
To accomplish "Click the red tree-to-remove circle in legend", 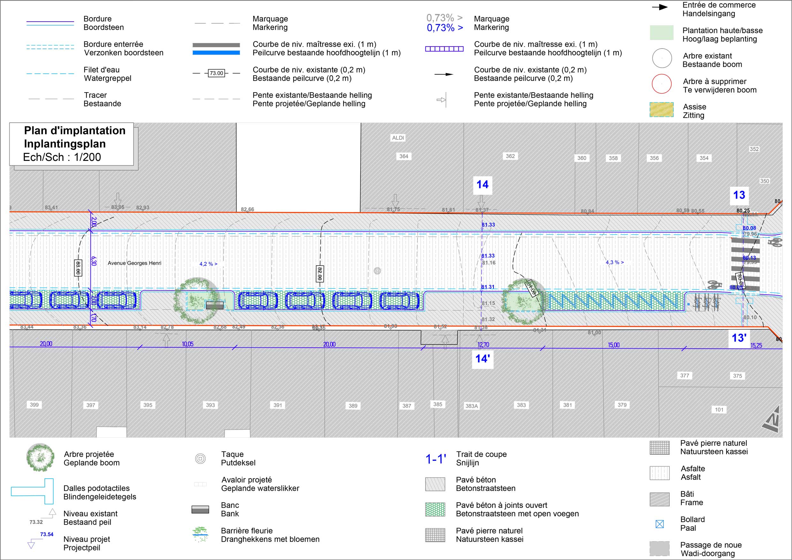I will (662, 84).
